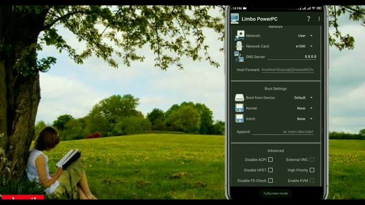Click the Boot from Device drive icon
365x205 pixels.
point(240,97)
